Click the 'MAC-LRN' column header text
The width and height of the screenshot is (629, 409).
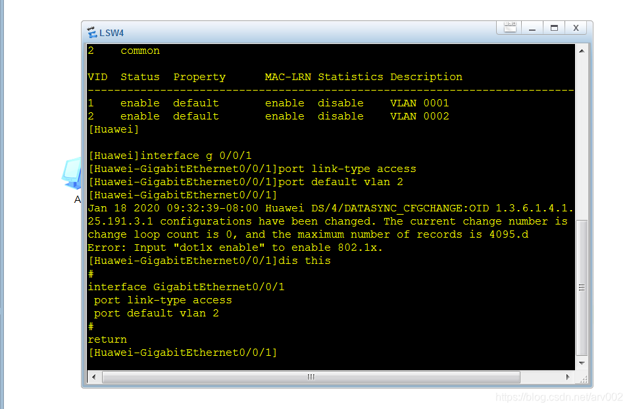click(288, 77)
